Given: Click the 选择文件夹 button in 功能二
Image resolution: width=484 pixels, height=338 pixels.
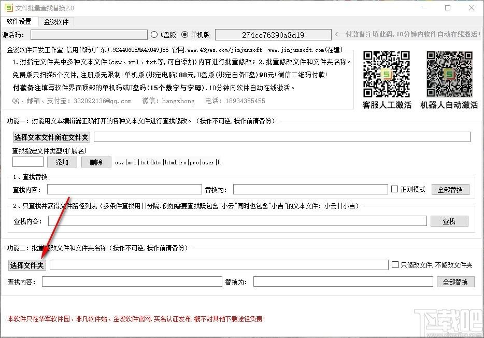Looking at the screenshot, I should 27,265.
